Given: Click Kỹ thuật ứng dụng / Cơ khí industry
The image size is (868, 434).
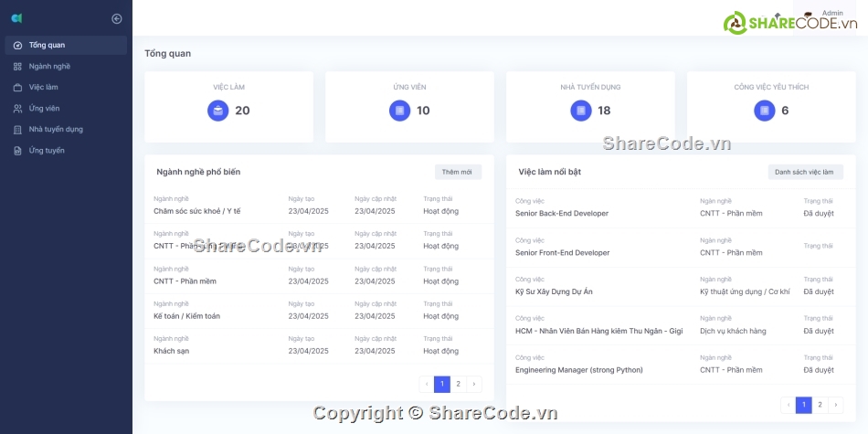Looking at the screenshot, I should [745, 291].
